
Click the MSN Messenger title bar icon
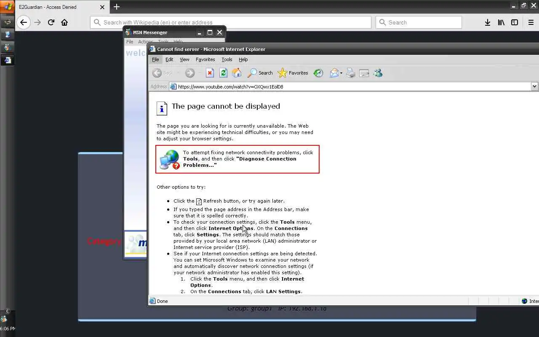(x=128, y=32)
